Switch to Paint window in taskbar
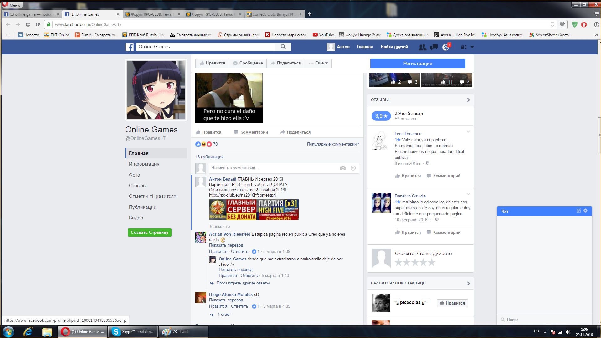Viewport: 601px width, 338px height. coord(184,332)
